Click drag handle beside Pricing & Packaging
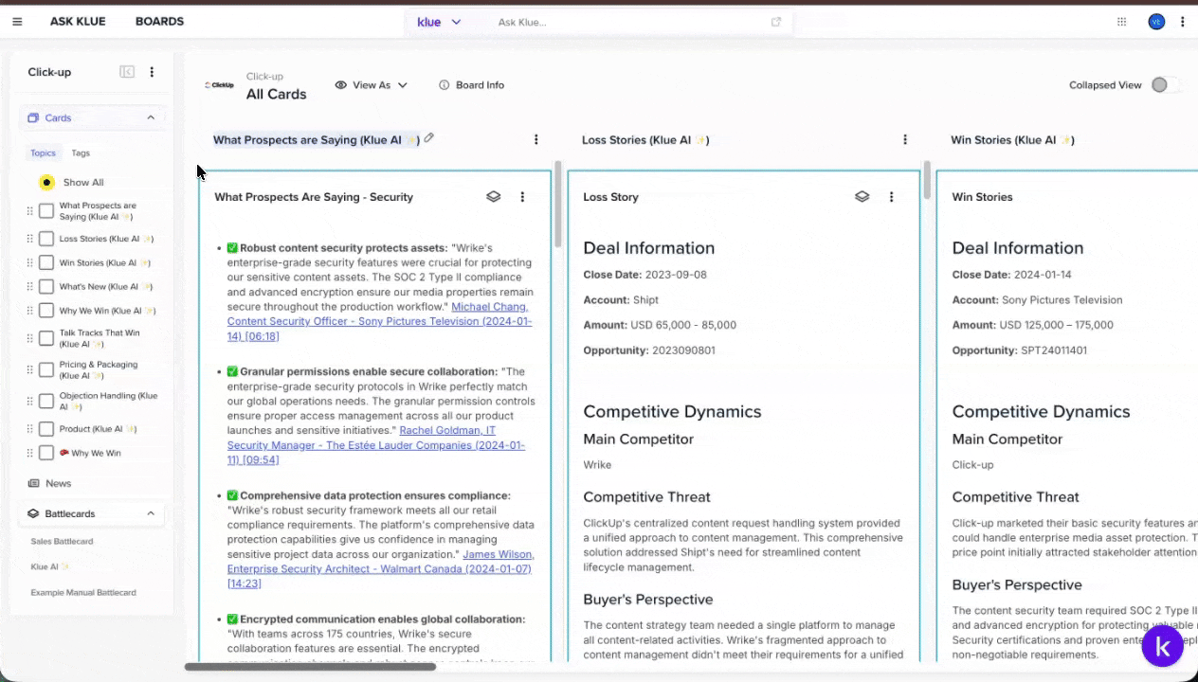1198x682 pixels. 29,369
